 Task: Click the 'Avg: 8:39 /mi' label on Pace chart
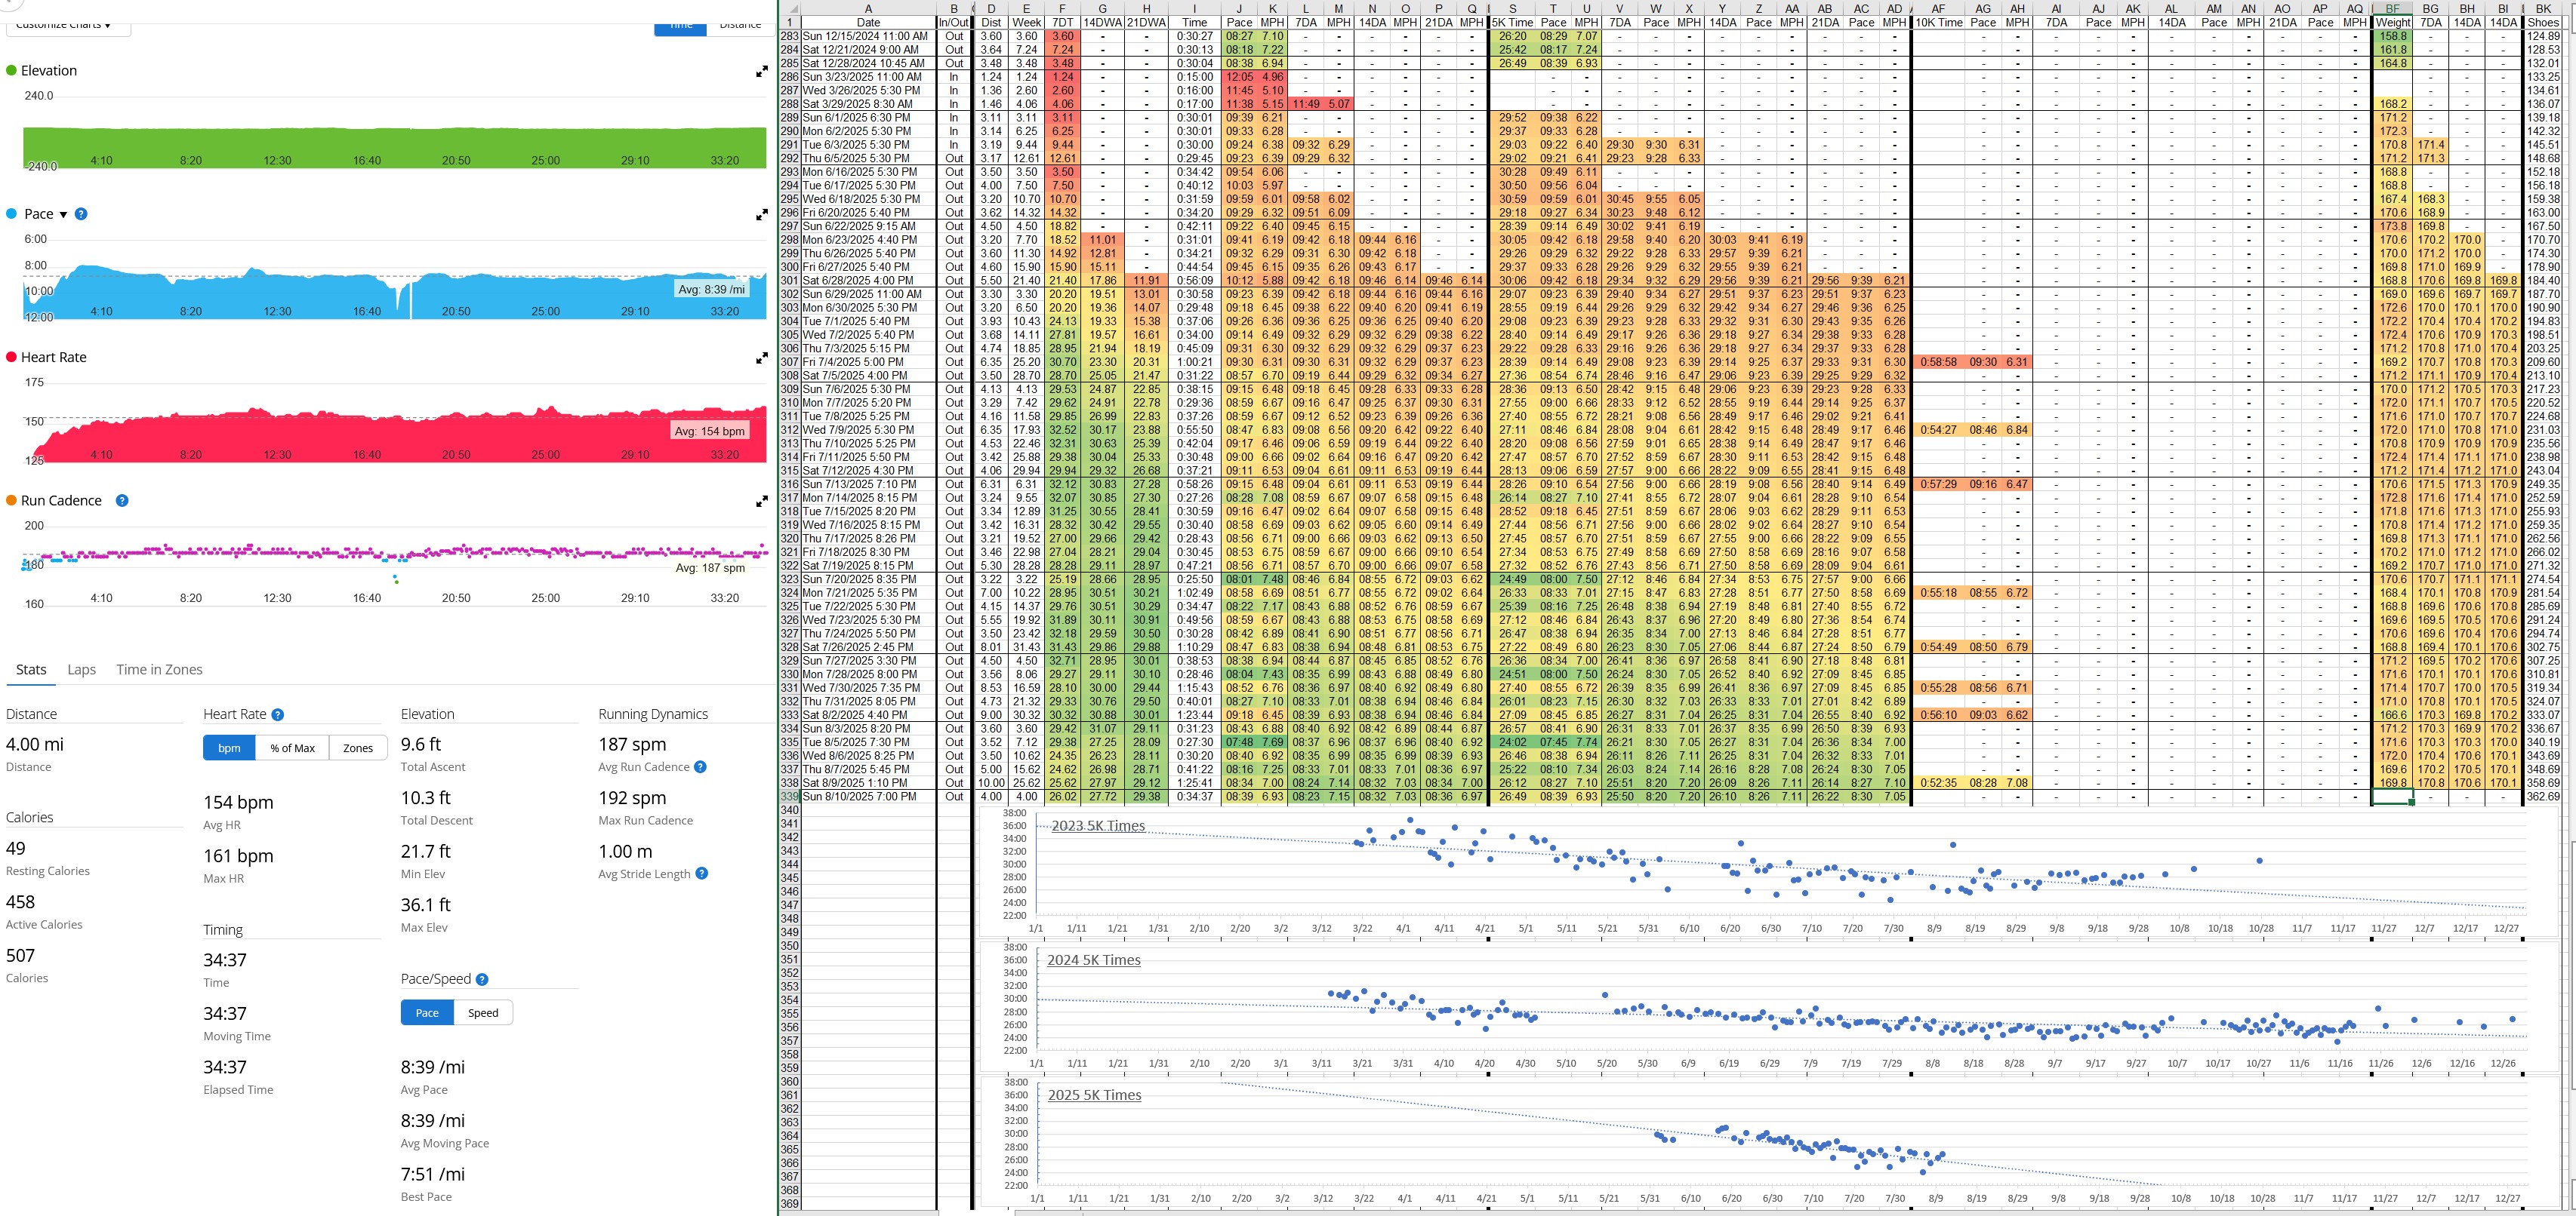tap(711, 290)
